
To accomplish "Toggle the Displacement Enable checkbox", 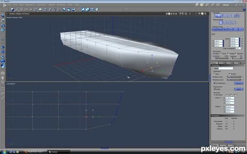I will click(214, 89).
